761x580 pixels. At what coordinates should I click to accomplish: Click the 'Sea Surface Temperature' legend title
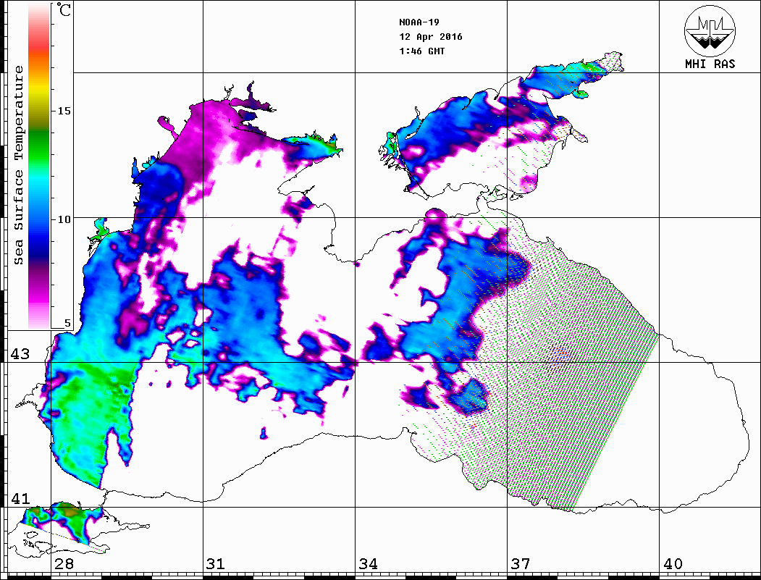pos(18,166)
